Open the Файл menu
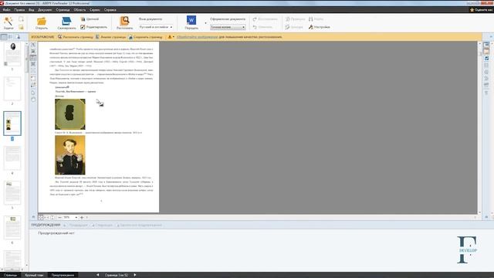Viewport: 494px width, 278px height. pyautogui.click(x=6, y=10)
